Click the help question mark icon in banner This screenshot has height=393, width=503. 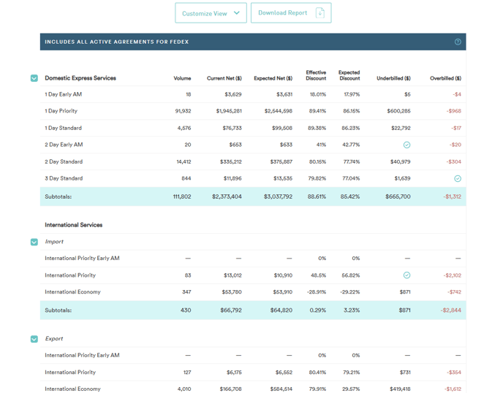(x=458, y=42)
